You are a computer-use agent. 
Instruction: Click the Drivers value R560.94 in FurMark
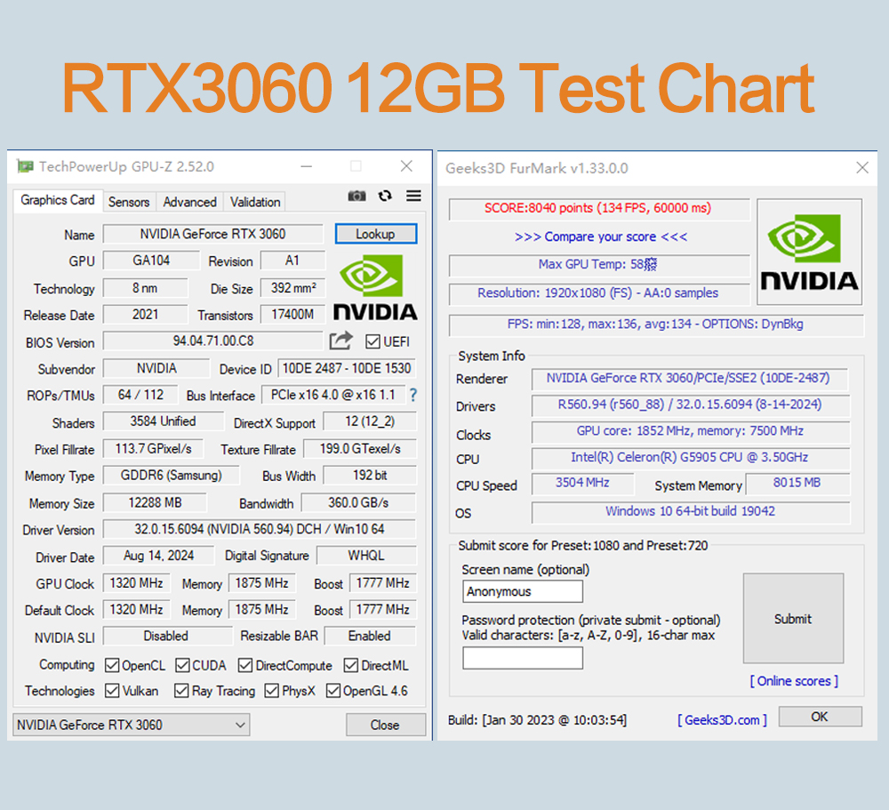[691, 405]
